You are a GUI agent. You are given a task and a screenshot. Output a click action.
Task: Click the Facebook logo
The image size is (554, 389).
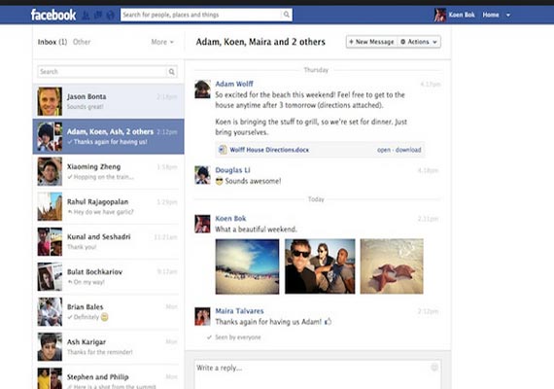[53, 15]
